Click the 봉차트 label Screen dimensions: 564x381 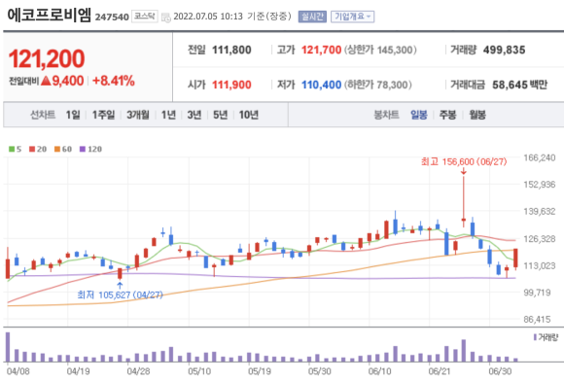387,115
